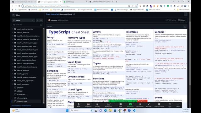Open Microsoft Edge from the taskbar

[106, 110]
